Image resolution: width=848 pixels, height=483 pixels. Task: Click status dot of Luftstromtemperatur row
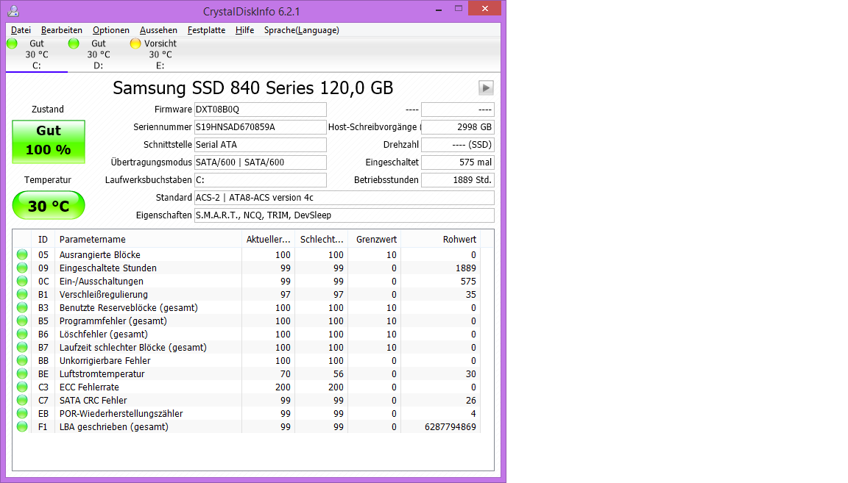click(21, 374)
